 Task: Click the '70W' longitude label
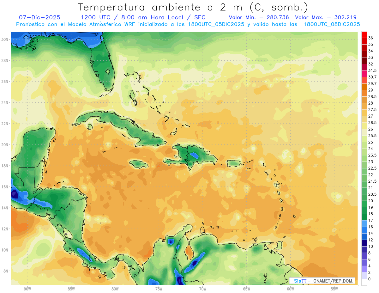(x=203, y=289)
